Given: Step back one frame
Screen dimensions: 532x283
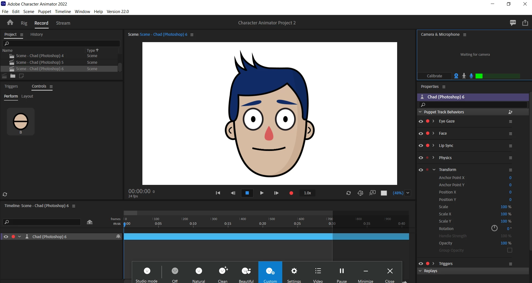Looking at the screenshot, I should [x=233, y=193].
